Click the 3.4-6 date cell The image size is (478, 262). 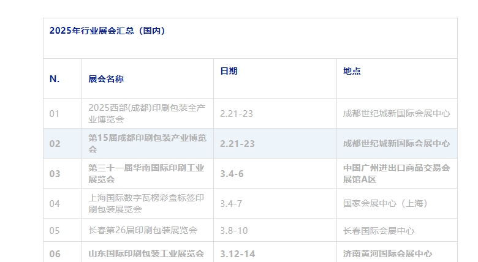[x=232, y=174]
